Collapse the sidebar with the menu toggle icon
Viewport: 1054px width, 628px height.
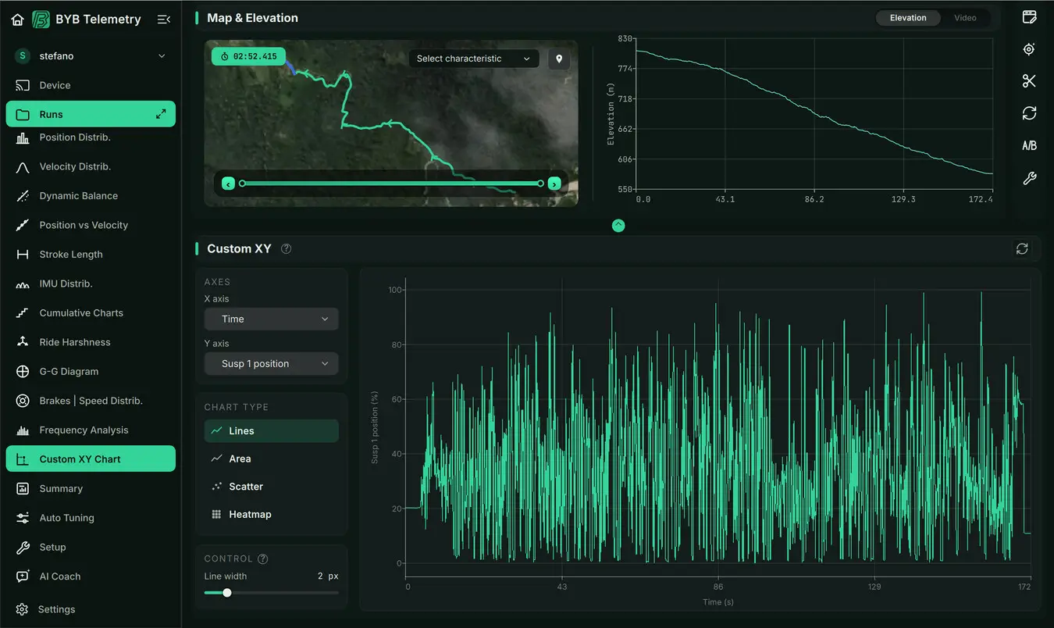(164, 20)
